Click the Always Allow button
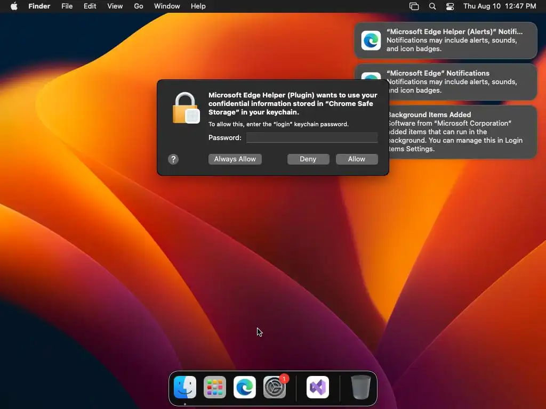 (235, 159)
